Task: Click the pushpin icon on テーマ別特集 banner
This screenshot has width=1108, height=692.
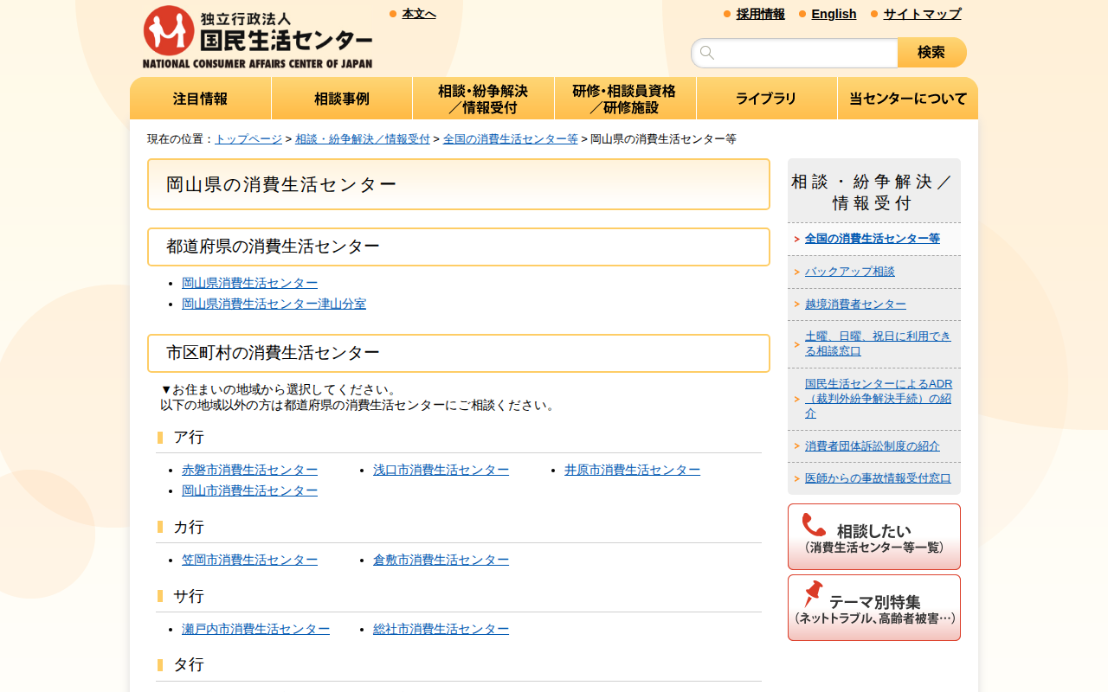Action: (813, 594)
